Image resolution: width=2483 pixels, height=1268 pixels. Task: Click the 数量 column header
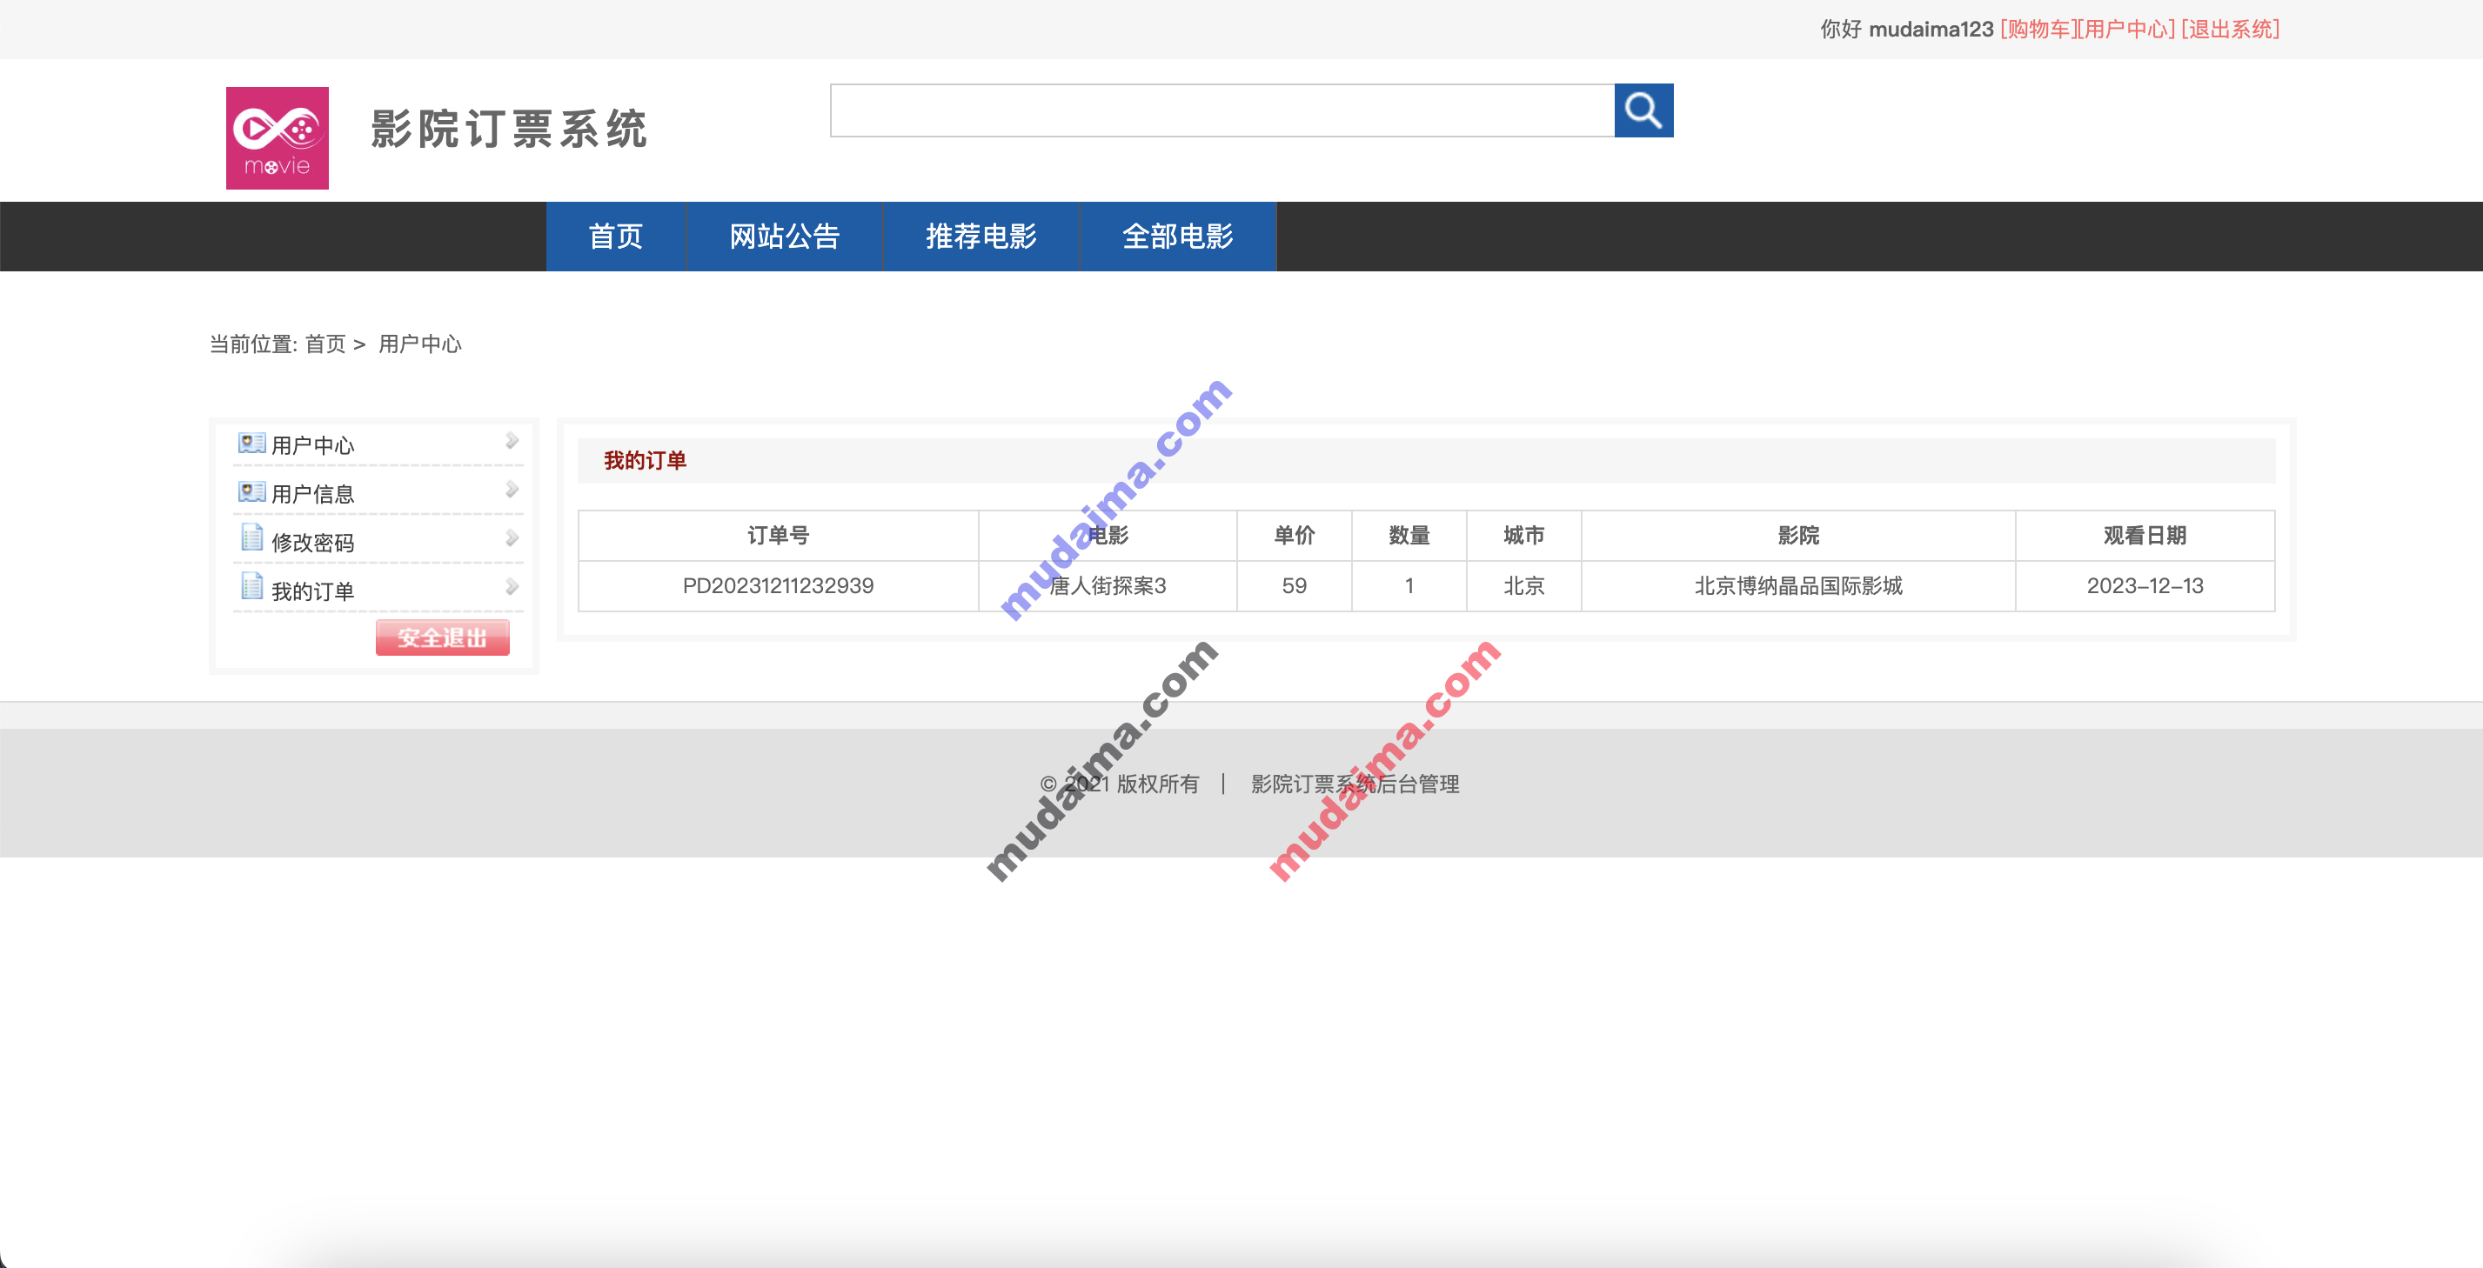click(x=1409, y=536)
